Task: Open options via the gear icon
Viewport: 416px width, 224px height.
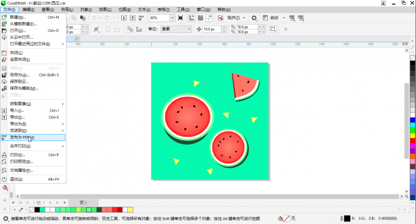Action: coord(254,18)
